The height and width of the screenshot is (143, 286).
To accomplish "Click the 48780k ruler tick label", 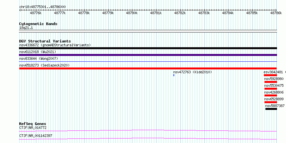I will [132, 13].
